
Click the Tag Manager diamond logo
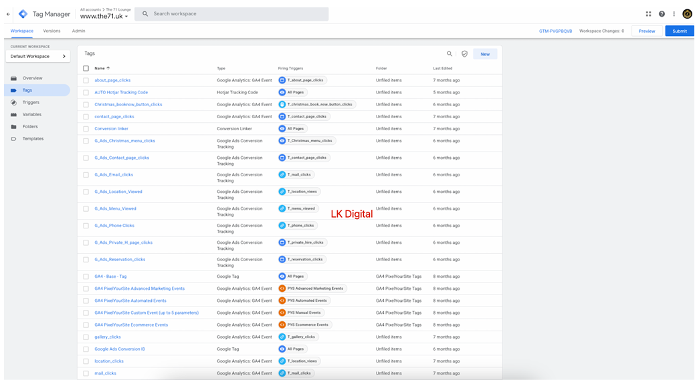[x=23, y=14]
